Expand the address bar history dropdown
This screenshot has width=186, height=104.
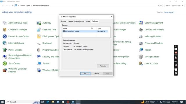point(158,5)
